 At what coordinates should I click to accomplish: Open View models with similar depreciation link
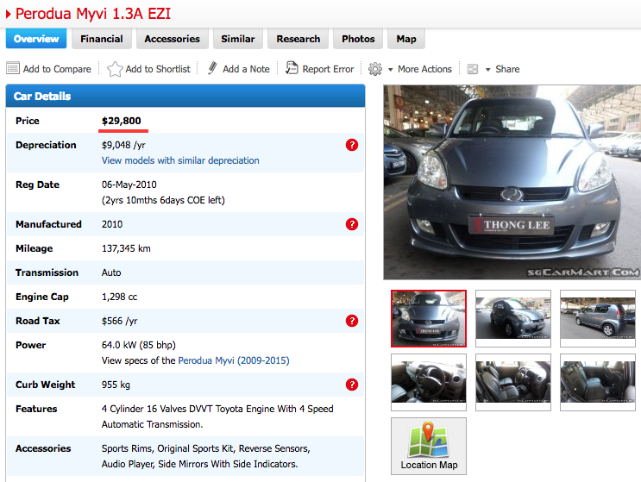(x=180, y=160)
